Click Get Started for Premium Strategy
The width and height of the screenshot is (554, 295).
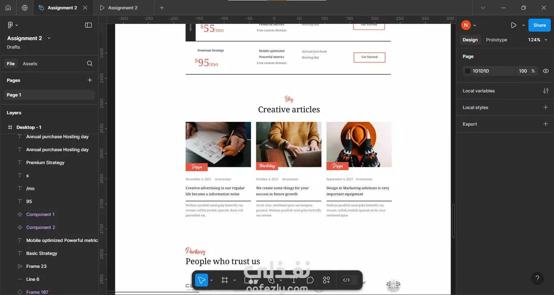[x=369, y=57]
